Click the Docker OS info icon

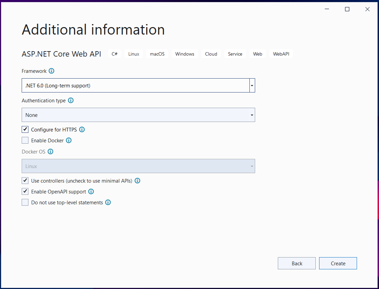coord(50,151)
